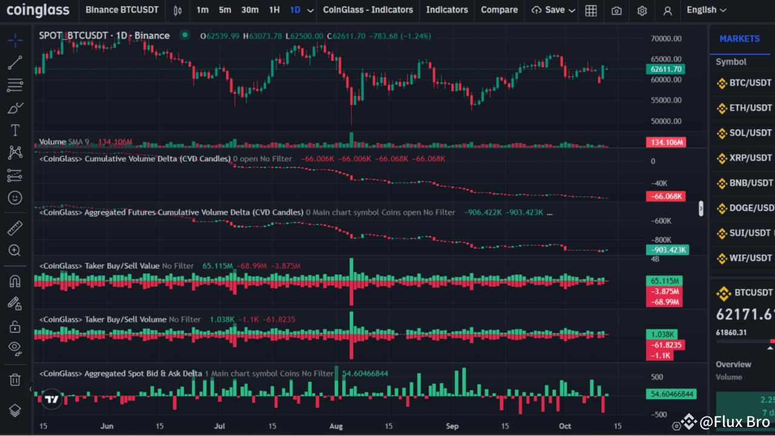This screenshot has height=436, width=775.
Task: Select the ruler measure tool
Action: (x=15, y=228)
